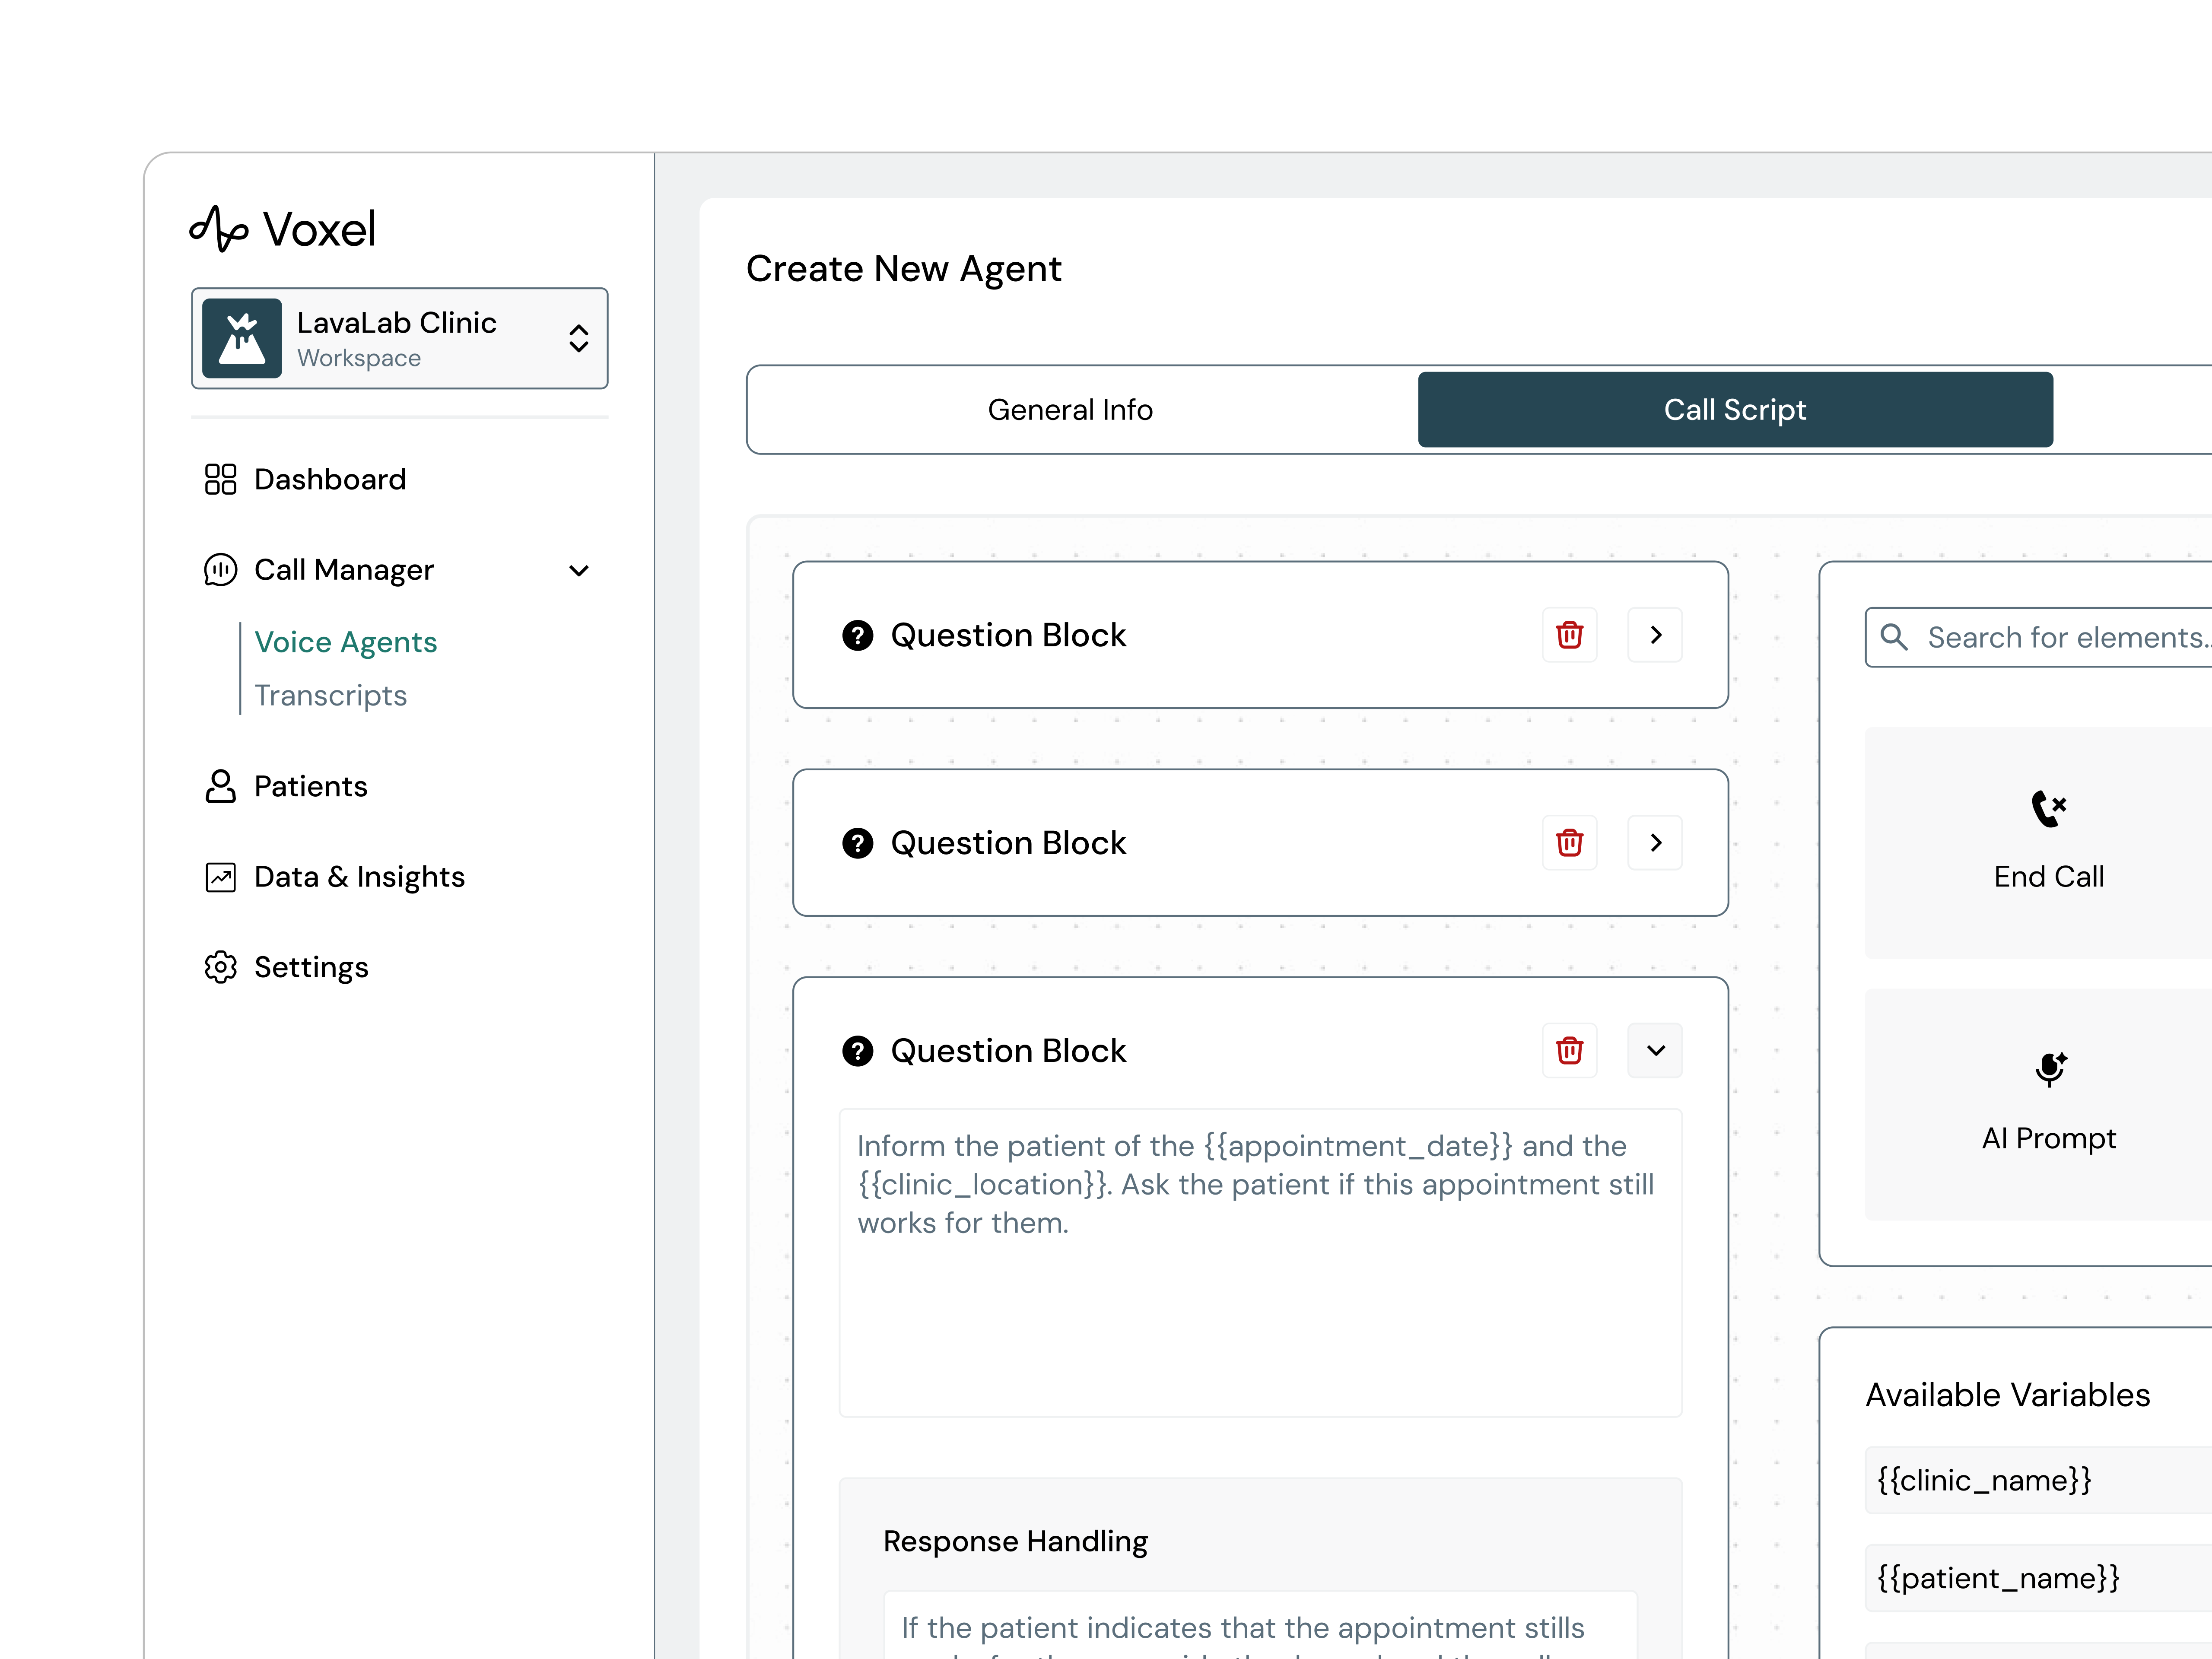2212x1659 pixels.
Task: Expand the first Question Block
Action: pos(1655,635)
